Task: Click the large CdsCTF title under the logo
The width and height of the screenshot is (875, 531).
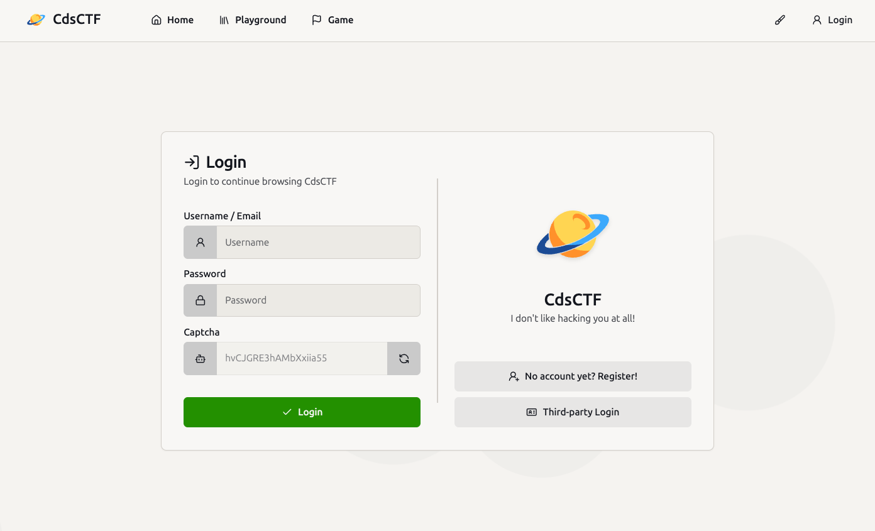Action: pos(573,299)
